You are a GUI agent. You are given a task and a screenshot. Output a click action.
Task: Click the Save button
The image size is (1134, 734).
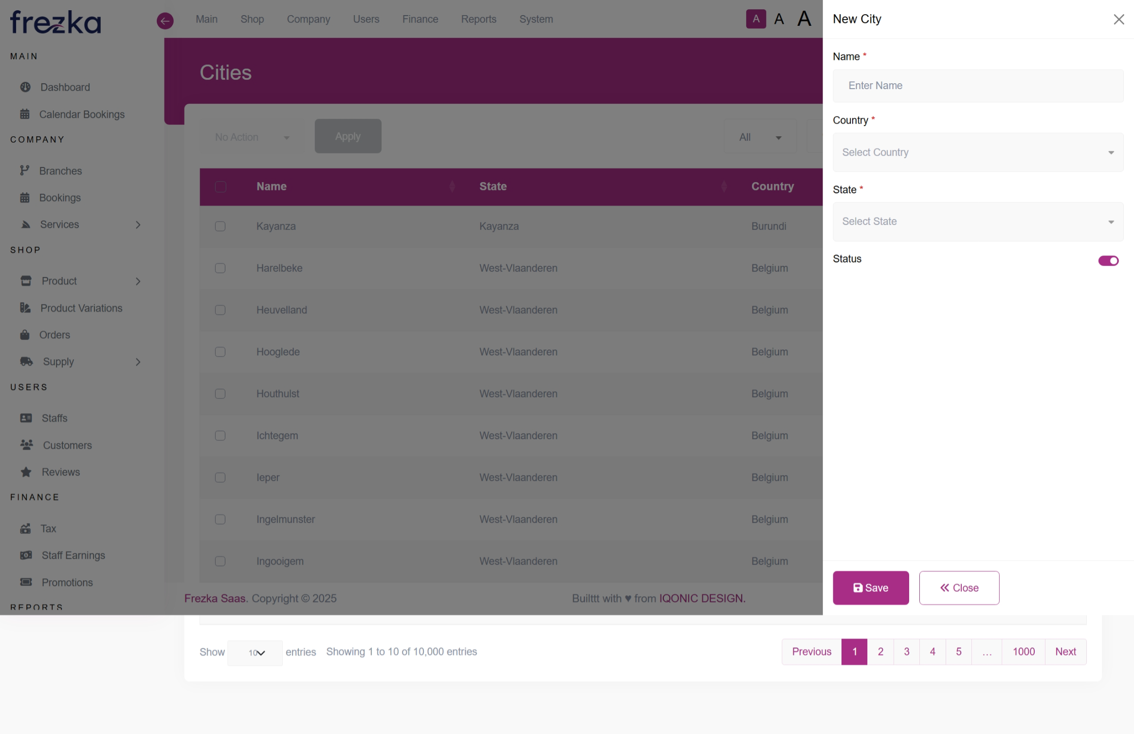(x=870, y=588)
